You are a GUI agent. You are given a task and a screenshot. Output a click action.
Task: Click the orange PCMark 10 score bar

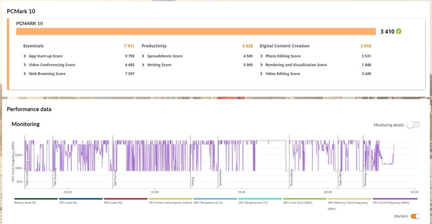click(196, 32)
